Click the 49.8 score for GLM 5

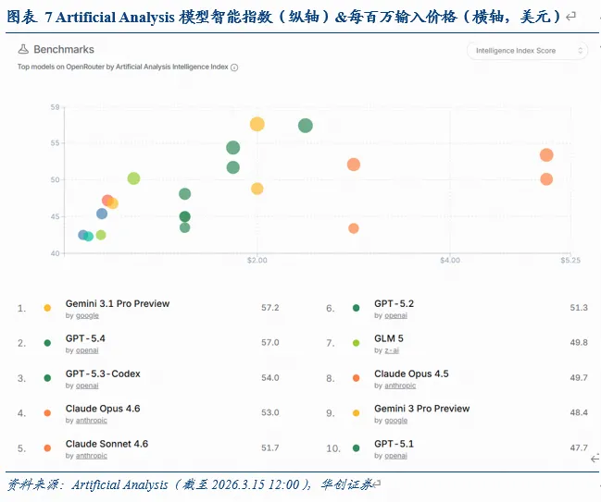click(579, 343)
